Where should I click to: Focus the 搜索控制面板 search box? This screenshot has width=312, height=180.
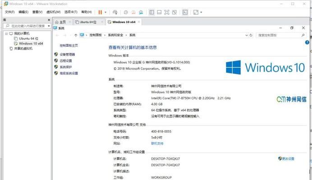[279, 35]
